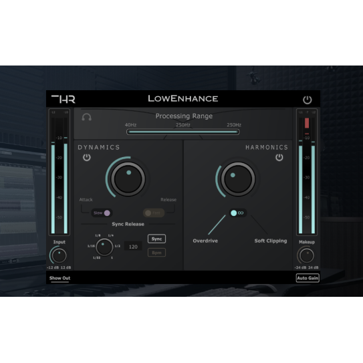Click the 1/32 note division label
The image size is (363, 363).
point(96,257)
